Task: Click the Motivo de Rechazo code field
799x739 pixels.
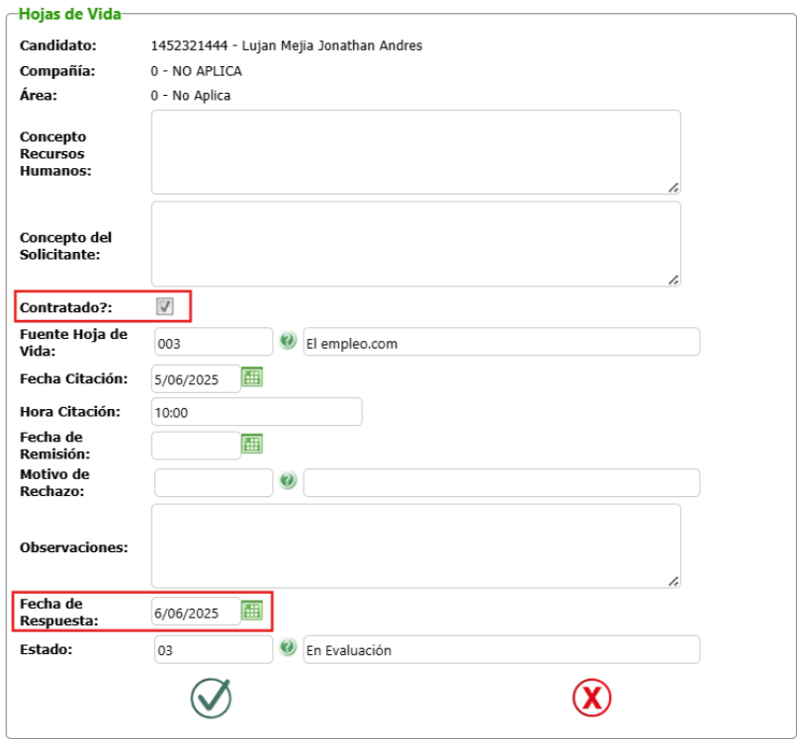Action: 213,483
